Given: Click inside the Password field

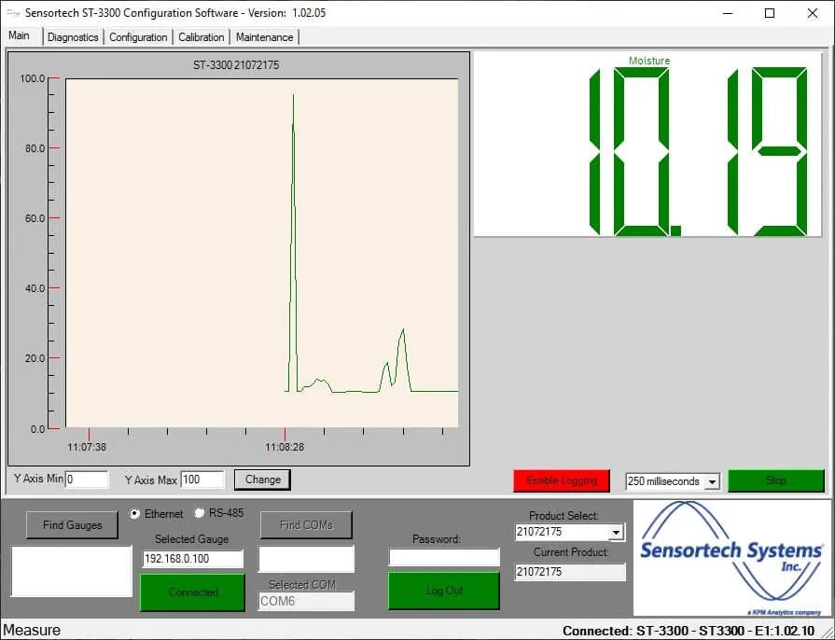Looking at the screenshot, I should [x=443, y=557].
